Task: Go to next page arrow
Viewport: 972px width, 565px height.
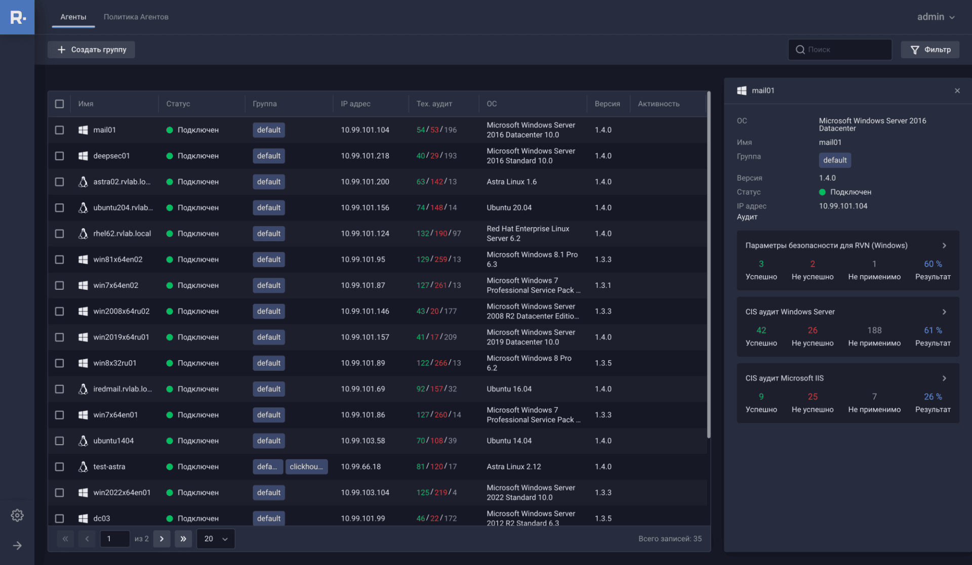Action: coord(161,539)
